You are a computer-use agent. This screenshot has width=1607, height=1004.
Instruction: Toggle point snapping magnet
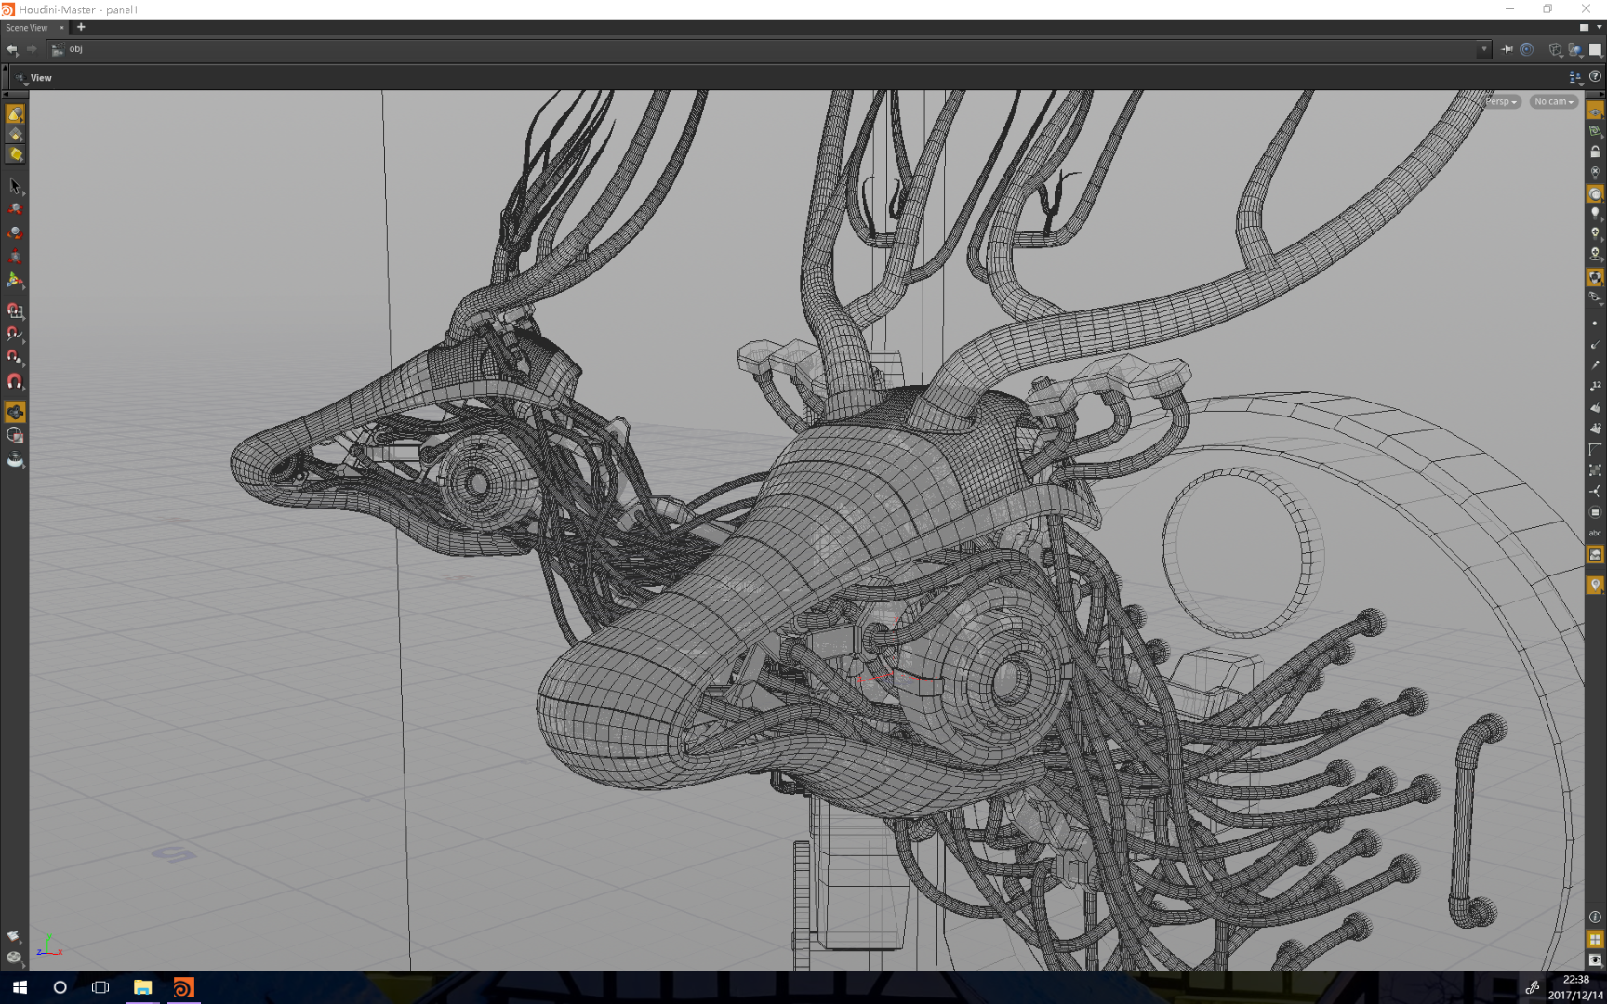click(15, 357)
